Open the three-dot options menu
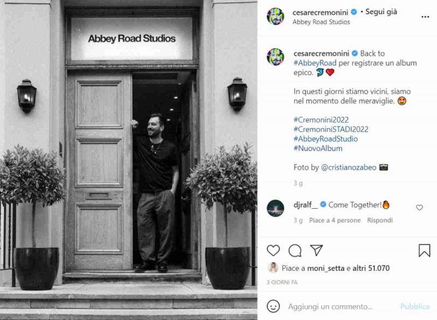 [x=425, y=17]
